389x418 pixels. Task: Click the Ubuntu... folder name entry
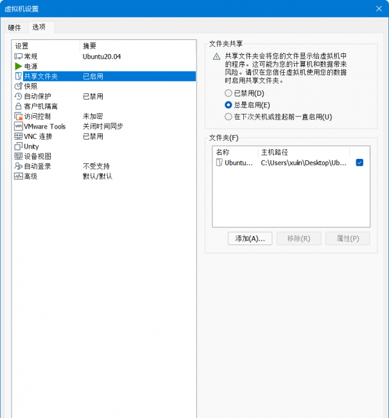pyautogui.click(x=239, y=163)
